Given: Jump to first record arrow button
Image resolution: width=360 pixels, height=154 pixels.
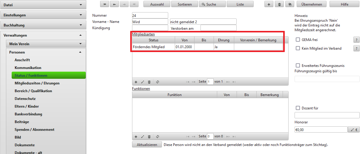Looking at the screenshot, I should tap(105, 4).
